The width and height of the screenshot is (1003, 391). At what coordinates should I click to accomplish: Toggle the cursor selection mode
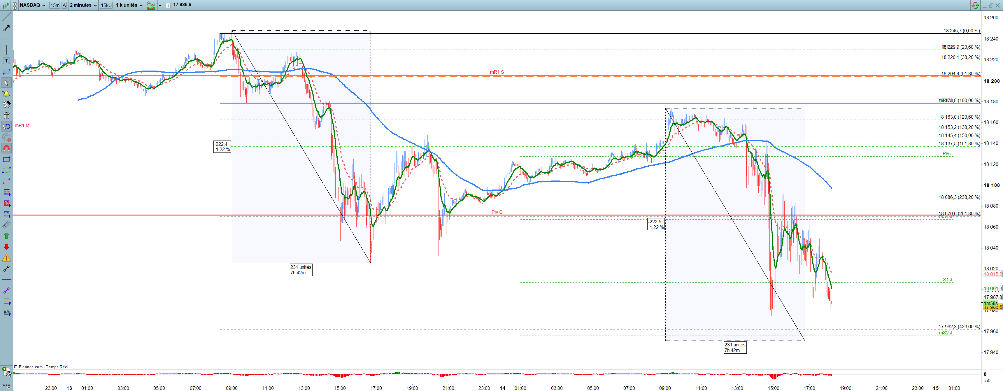(6, 83)
